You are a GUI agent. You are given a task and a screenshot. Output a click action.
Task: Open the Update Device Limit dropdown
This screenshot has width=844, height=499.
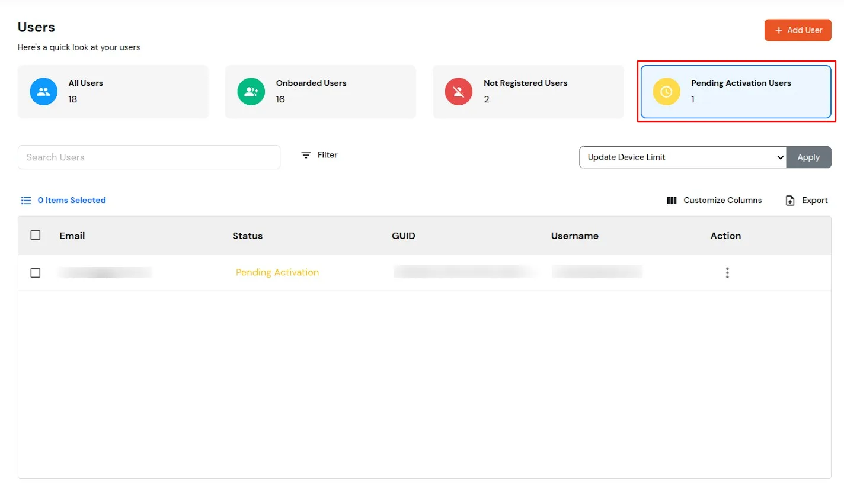click(682, 157)
